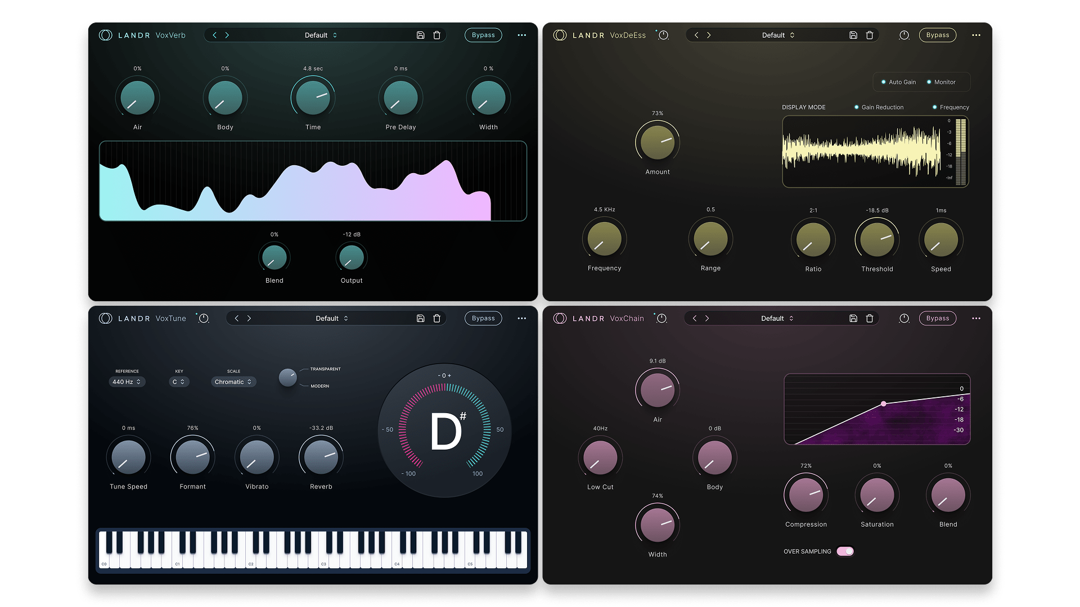
Task: Go to the next VoxDeEss preset with the arrow
Action: pyautogui.click(x=709, y=35)
